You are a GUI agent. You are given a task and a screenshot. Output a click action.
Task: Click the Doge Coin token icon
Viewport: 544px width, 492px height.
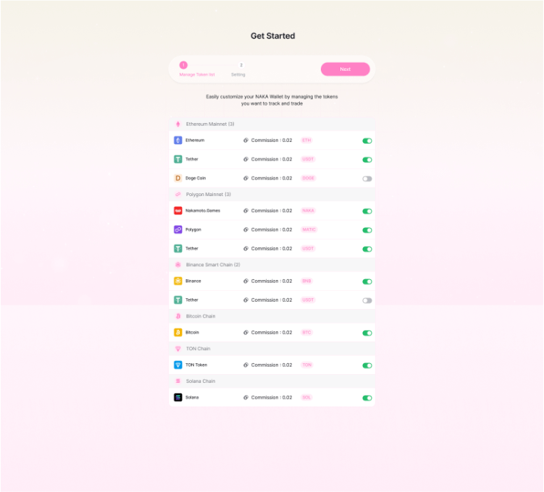click(178, 178)
